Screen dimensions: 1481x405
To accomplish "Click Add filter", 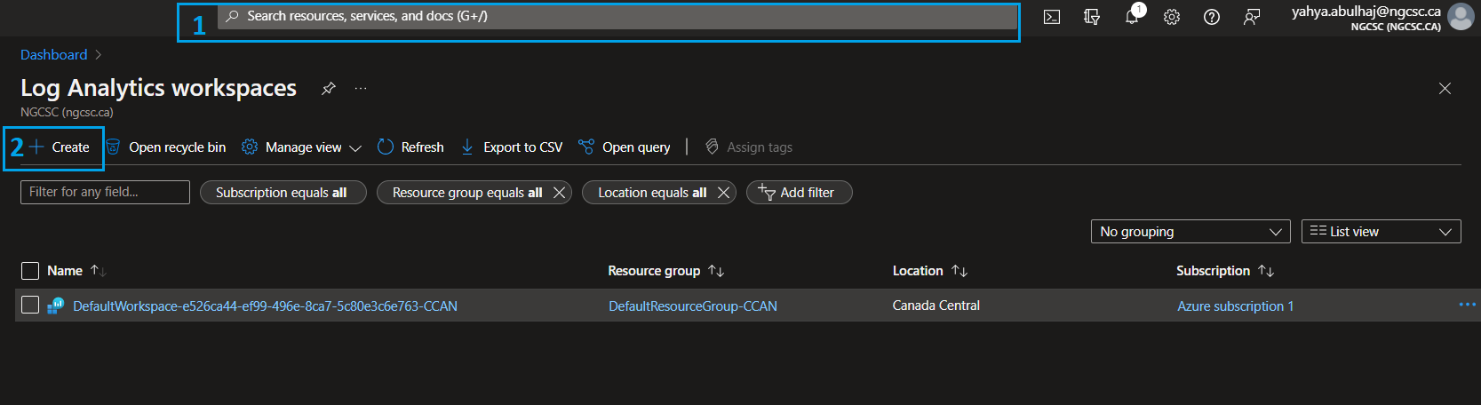I will click(x=799, y=193).
